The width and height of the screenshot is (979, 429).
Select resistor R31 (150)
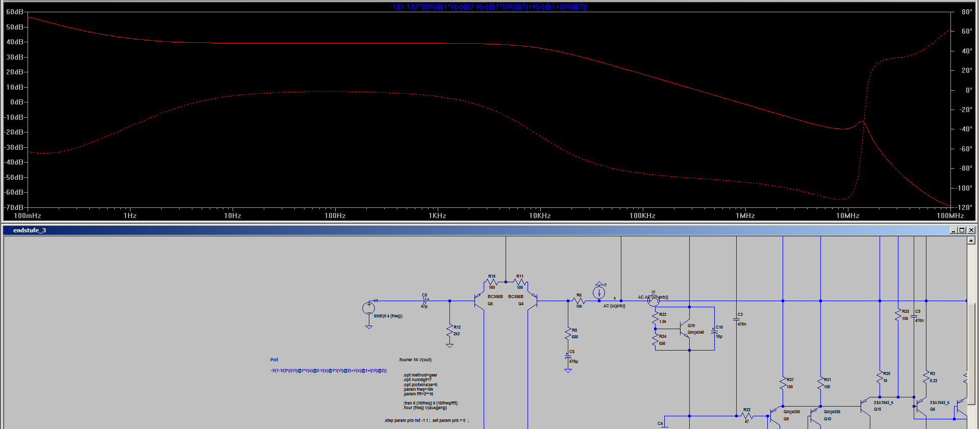(820, 383)
